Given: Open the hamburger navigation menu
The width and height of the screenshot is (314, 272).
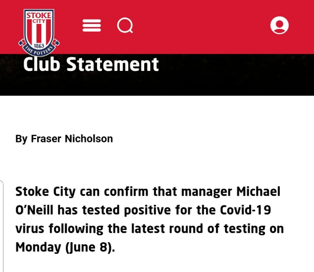Looking at the screenshot, I should point(92,25).
